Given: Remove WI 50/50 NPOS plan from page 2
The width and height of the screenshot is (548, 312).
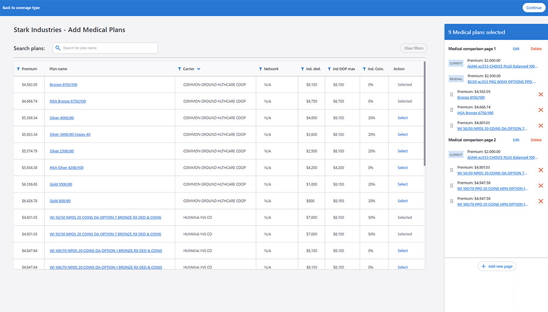Looking at the screenshot, I should tap(541, 170).
